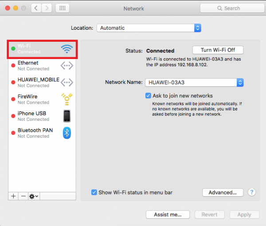Image resolution: width=266 pixels, height=226 pixels.
Task: Select Wi-Fi Connected service row
Action: click(x=42, y=49)
